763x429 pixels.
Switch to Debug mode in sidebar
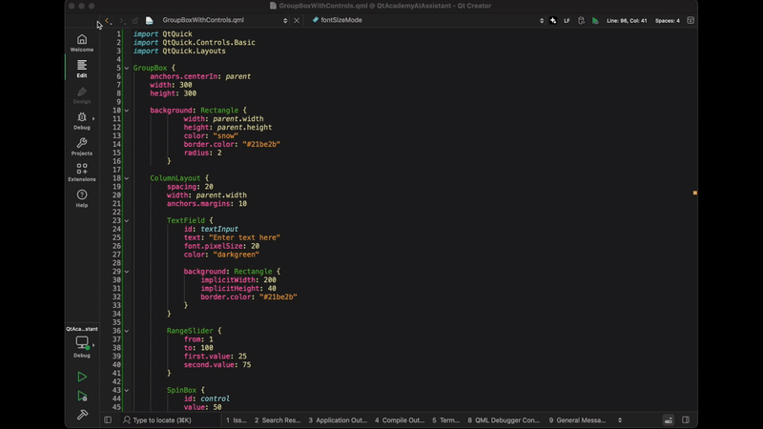[81, 121]
